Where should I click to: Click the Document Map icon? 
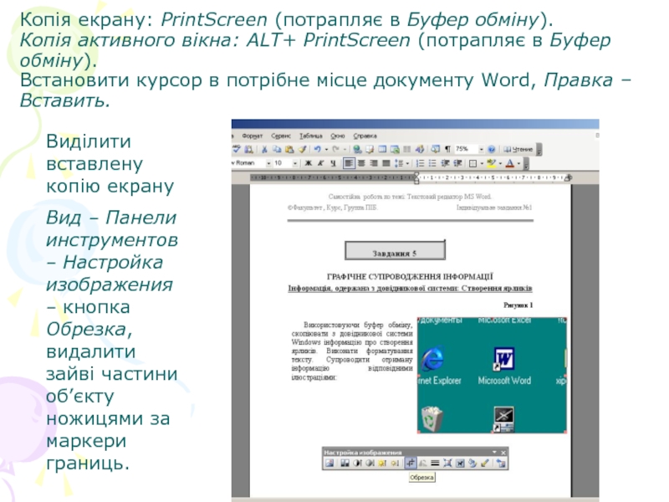click(435, 149)
